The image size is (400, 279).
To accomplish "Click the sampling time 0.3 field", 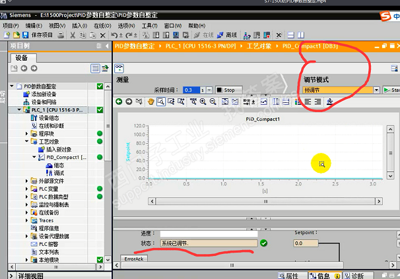I will tap(191, 90).
